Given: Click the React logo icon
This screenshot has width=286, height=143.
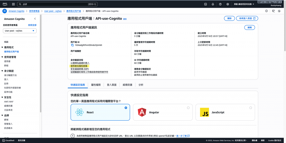Looking at the screenshot, I should (79, 112).
